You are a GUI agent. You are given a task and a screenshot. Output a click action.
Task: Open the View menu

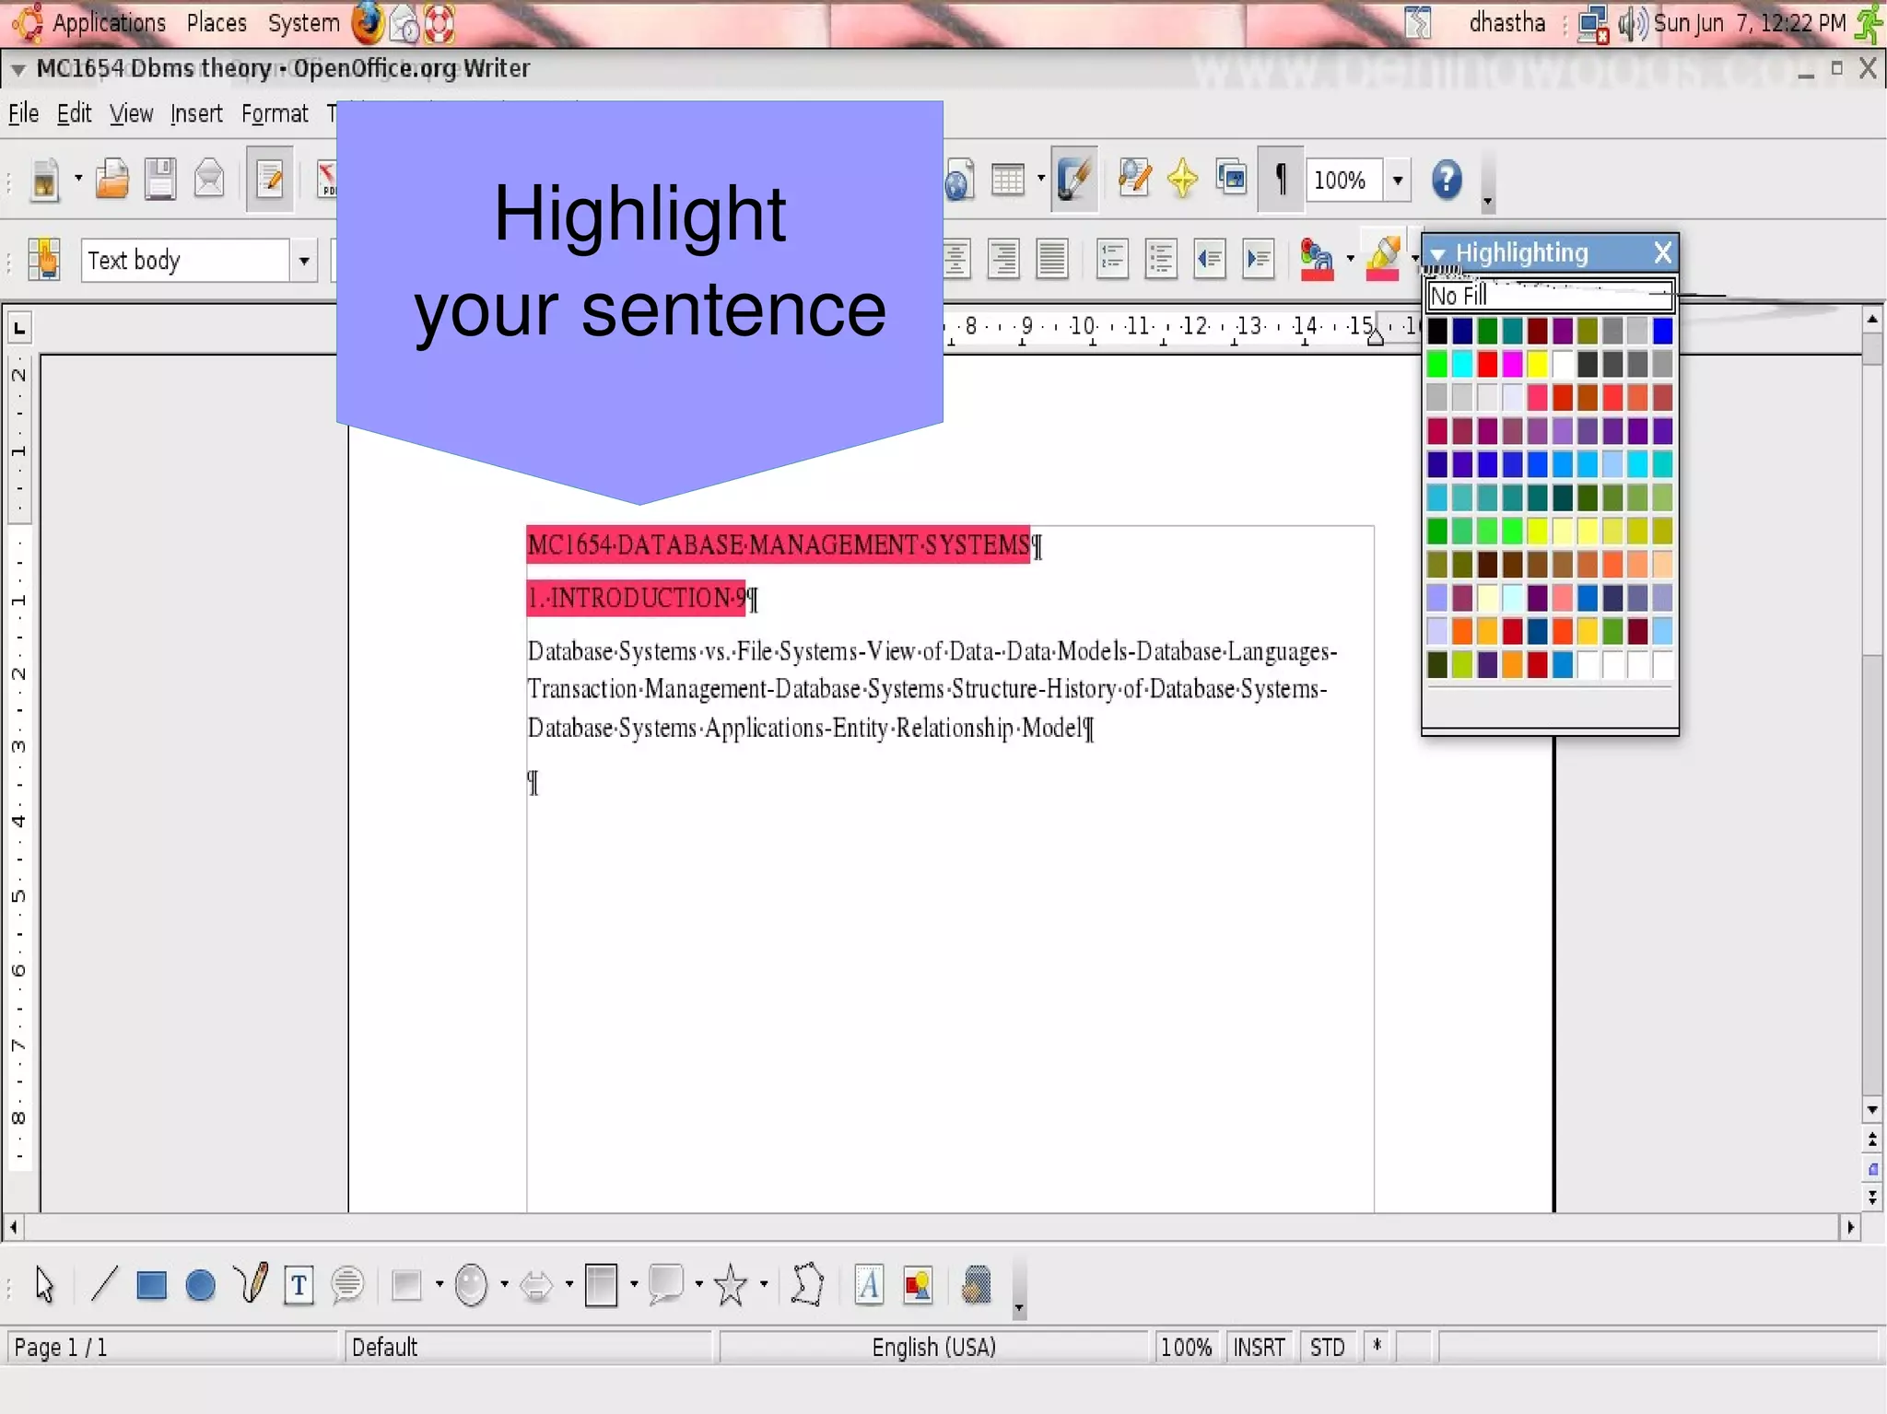131,113
